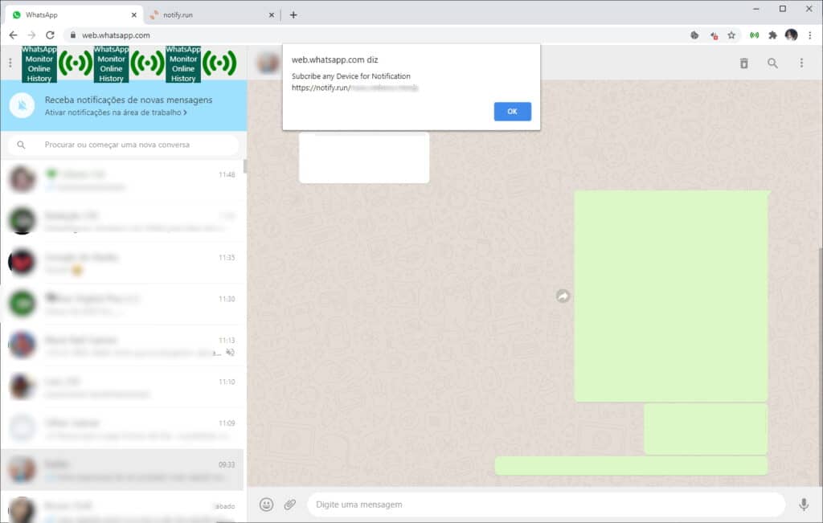Viewport: 823px width, 523px height.
Task: Click OK in the web.whatsapp.com alert dialog
Action: click(512, 111)
